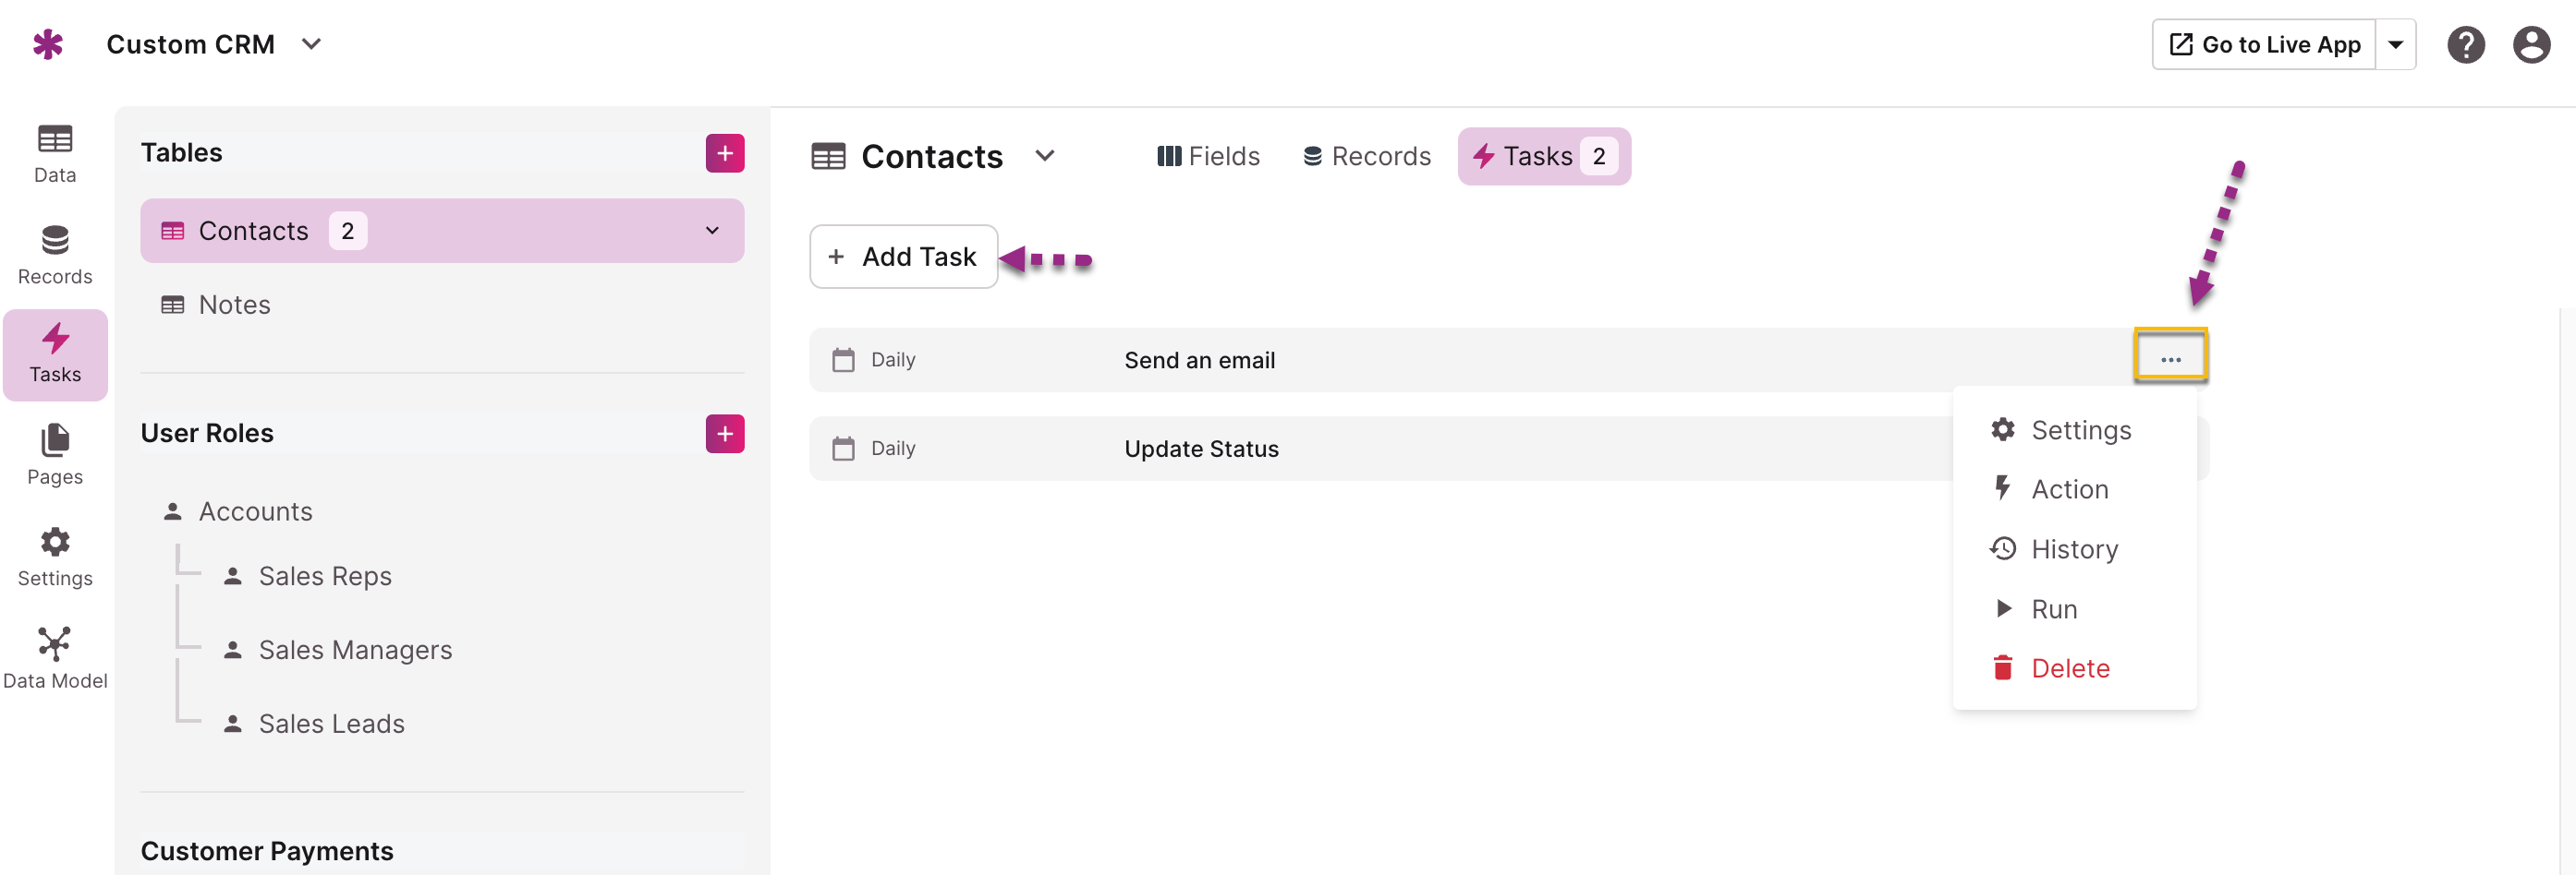
Task: Add a new table with plus icon
Action: pyautogui.click(x=725, y=153)
